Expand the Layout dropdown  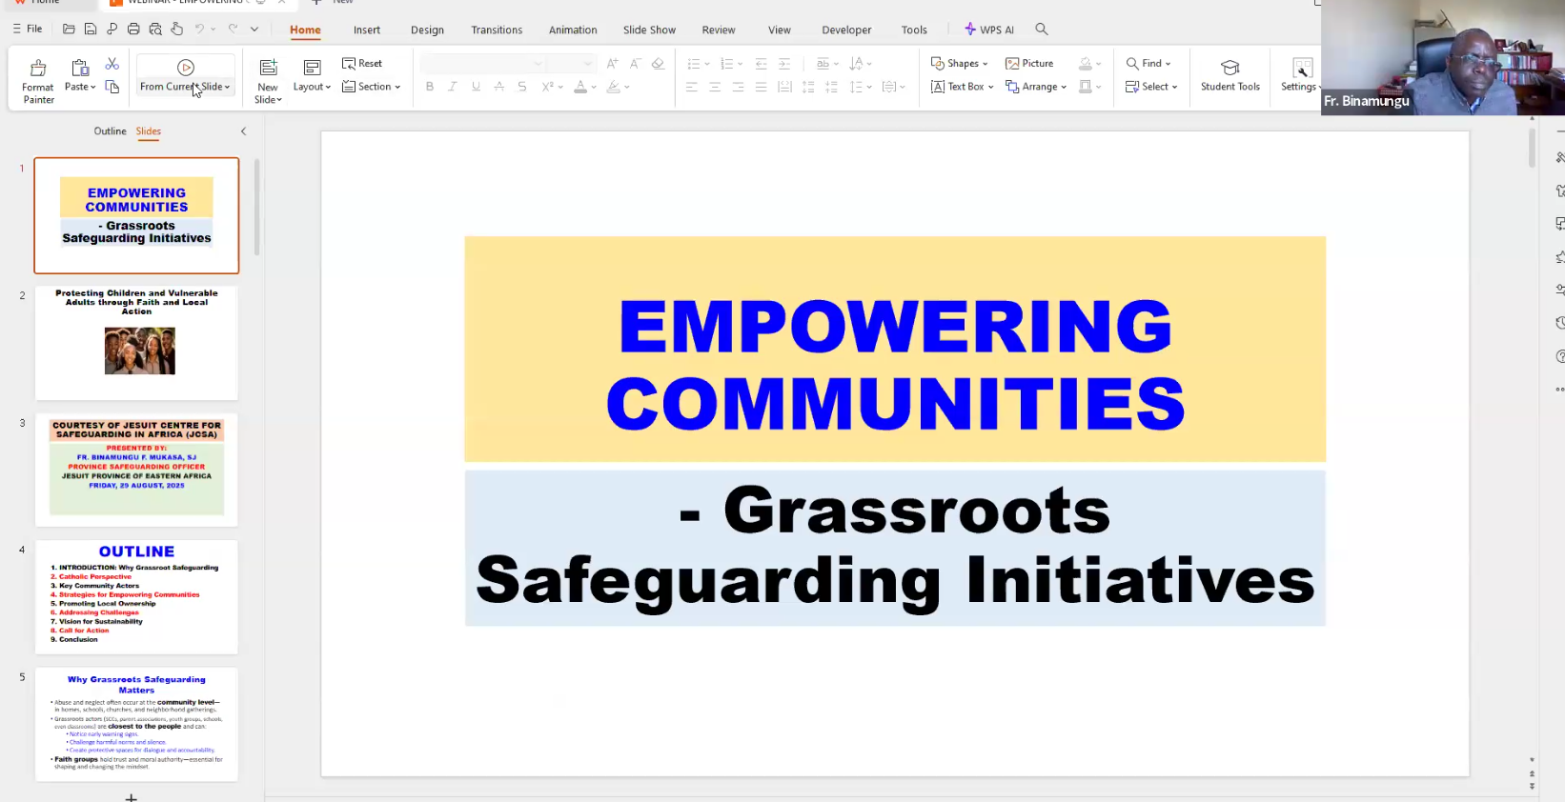tap(312, 87)
